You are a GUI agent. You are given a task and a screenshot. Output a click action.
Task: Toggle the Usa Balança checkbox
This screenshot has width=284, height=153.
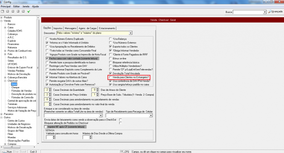(x=110, y=39)
